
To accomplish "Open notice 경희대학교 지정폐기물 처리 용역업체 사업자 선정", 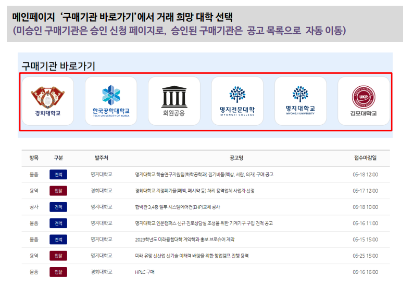I will click(x=195, y=191).
